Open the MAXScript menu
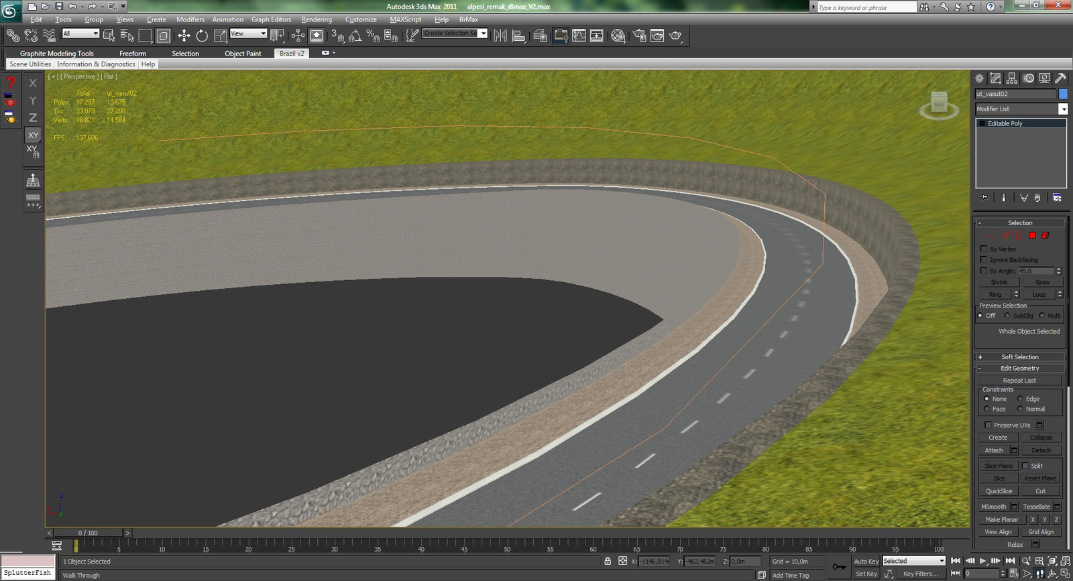This screenshot has height=581, width=1073. 406,19
